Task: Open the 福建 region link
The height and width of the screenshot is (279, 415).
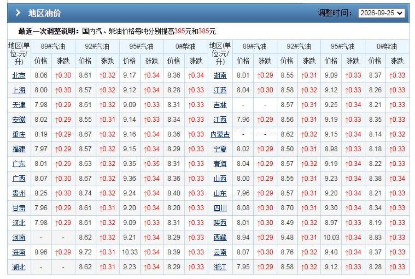Action: click(19, 149)
